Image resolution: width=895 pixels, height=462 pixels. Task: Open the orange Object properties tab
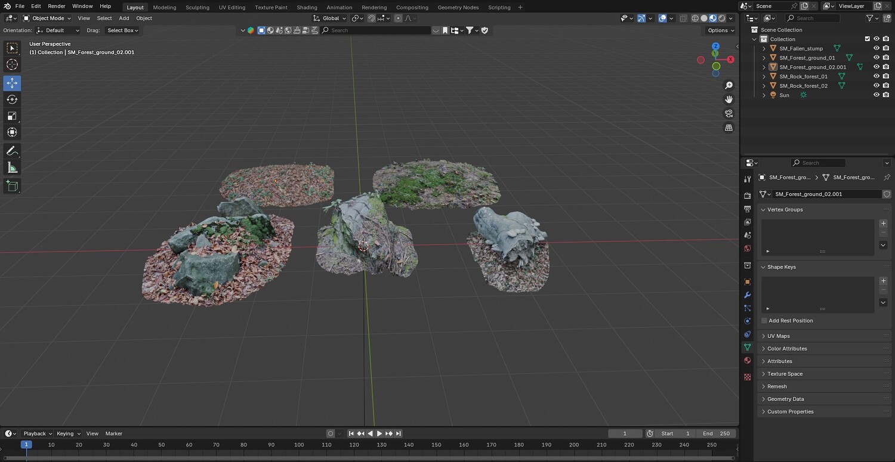[x=747, y=281]
